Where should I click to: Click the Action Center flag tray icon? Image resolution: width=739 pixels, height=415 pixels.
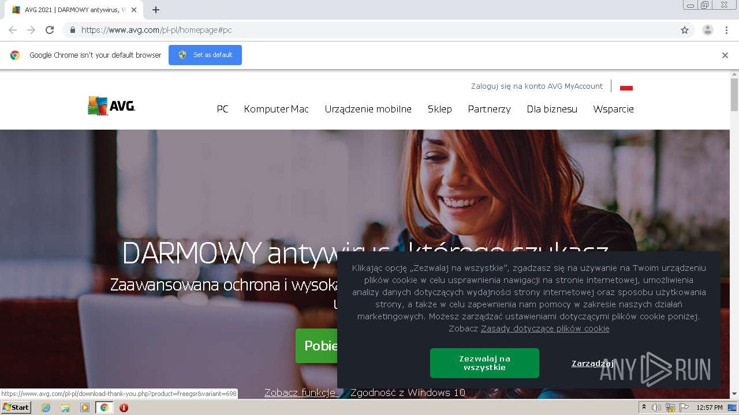pos(684,408)
